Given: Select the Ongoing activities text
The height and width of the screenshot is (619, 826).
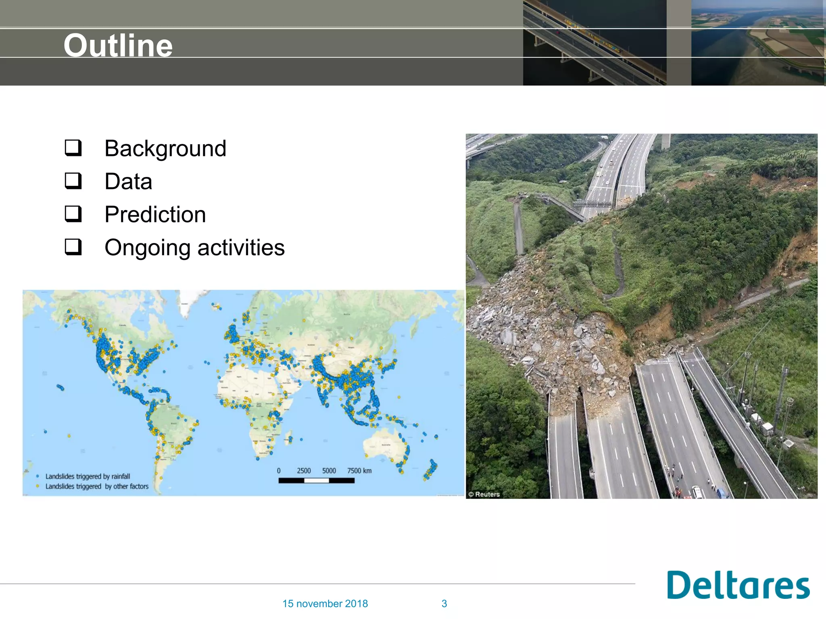Looking at the screenshot, I should pos(194,247).
